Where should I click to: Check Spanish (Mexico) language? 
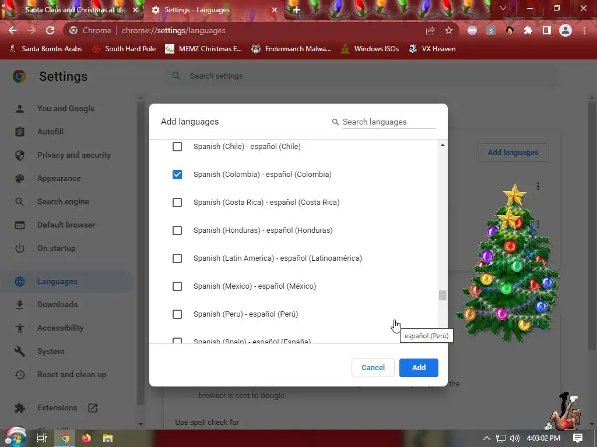click(177, 286)
